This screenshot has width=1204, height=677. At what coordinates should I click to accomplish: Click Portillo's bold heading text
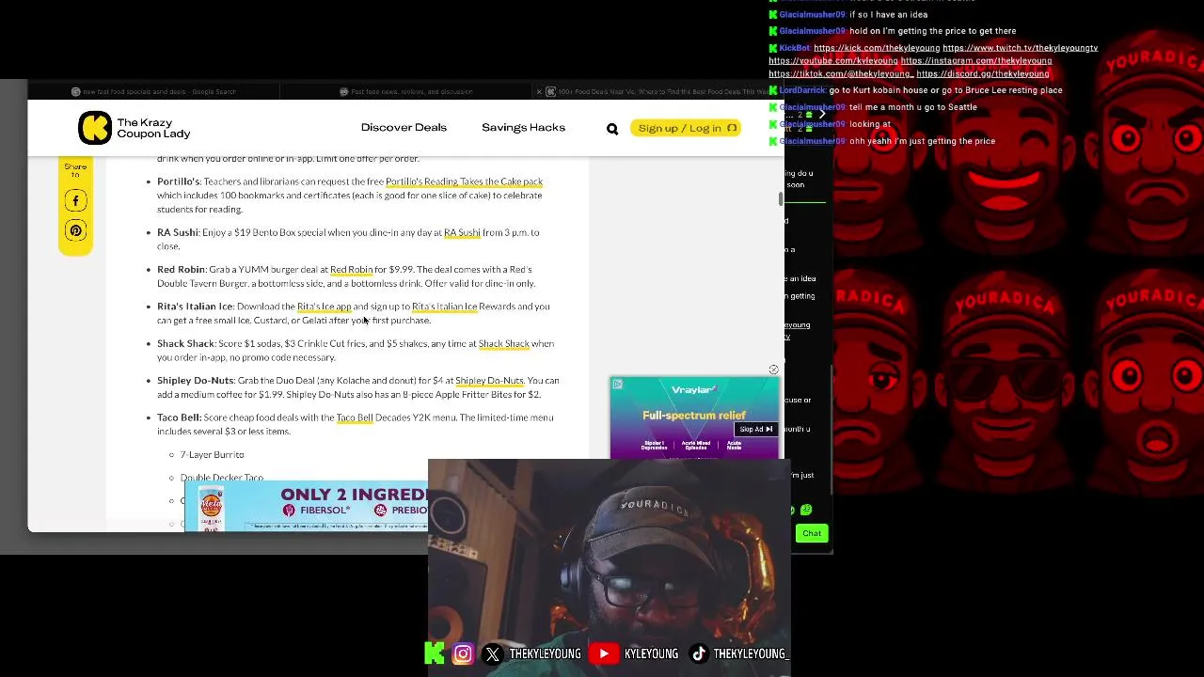coord(179,181)
